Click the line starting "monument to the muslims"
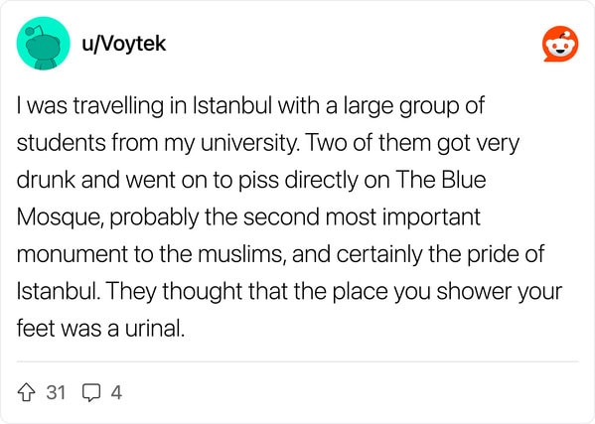 click(281, 254)
